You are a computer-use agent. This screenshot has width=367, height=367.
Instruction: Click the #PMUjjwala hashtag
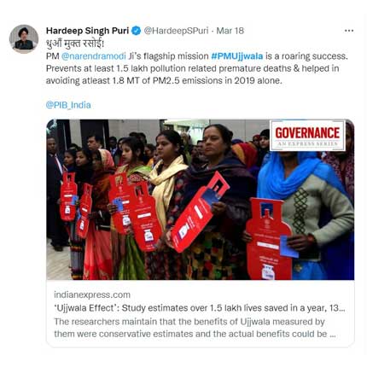coord(237,56)
